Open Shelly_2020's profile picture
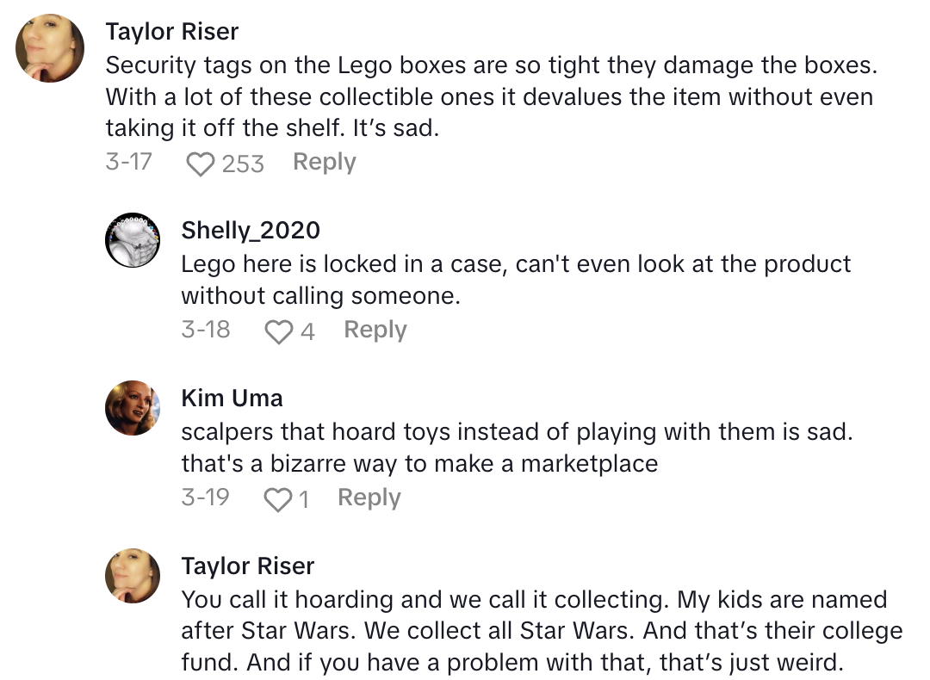The width and height of the screenshot is (930, 680). [x=133, y=239]
